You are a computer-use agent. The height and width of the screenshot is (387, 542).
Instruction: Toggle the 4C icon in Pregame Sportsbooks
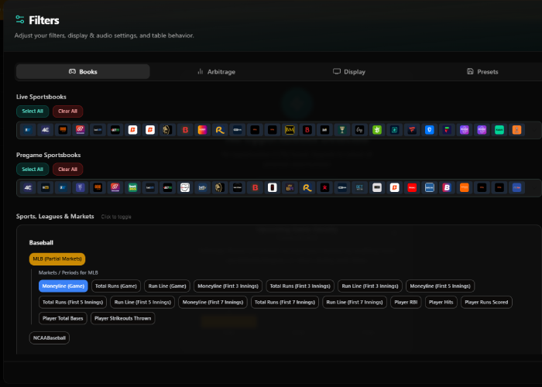28,187
